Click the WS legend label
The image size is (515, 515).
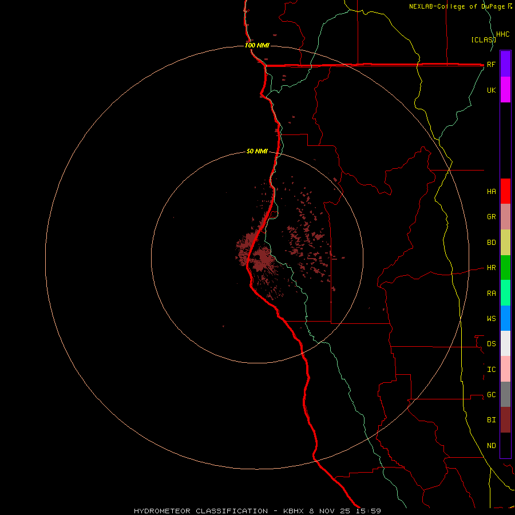click(x=491, y=319)
